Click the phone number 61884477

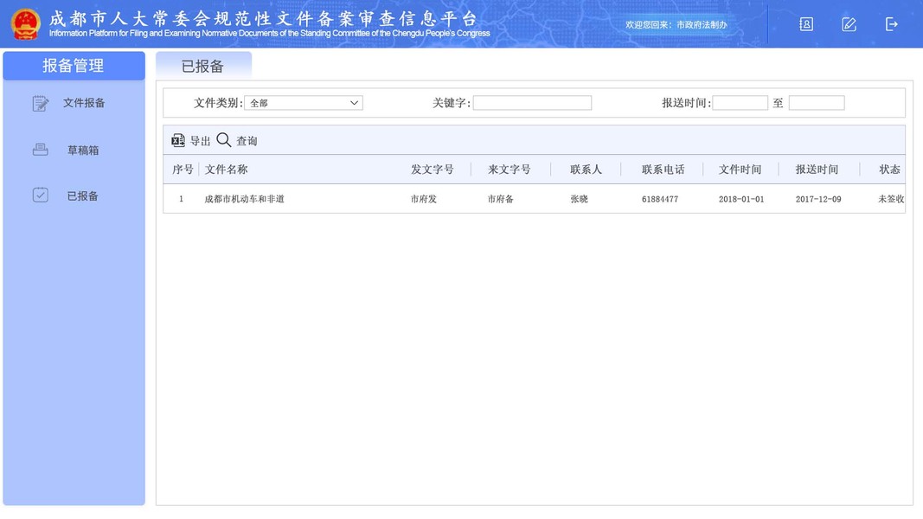point(660,199)
